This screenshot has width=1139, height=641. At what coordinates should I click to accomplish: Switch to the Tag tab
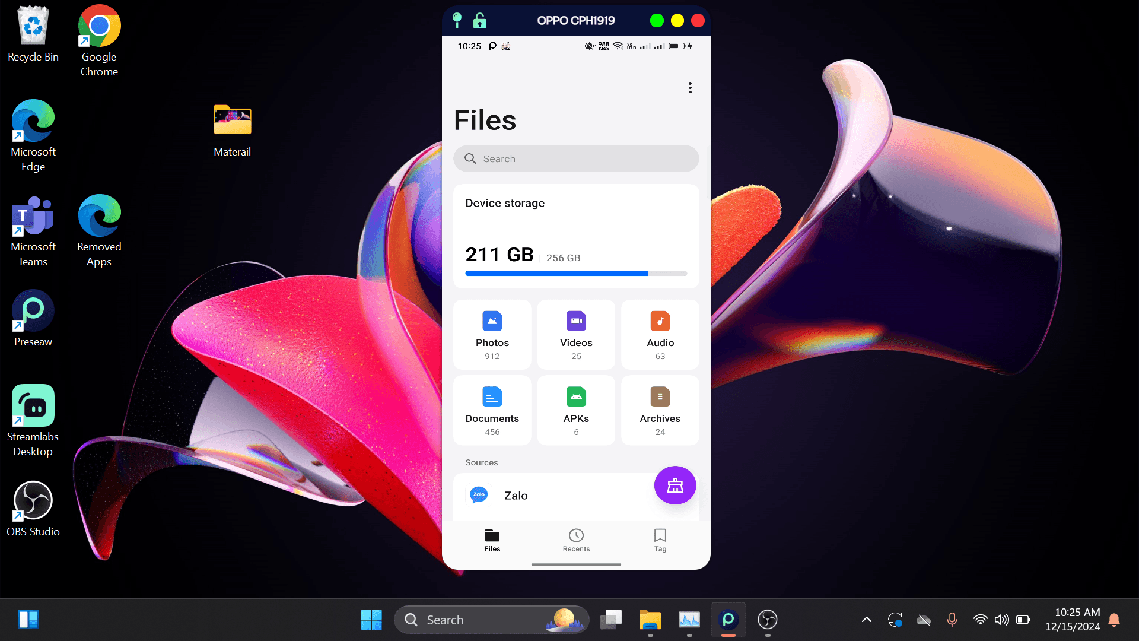[x=660, y=540]
